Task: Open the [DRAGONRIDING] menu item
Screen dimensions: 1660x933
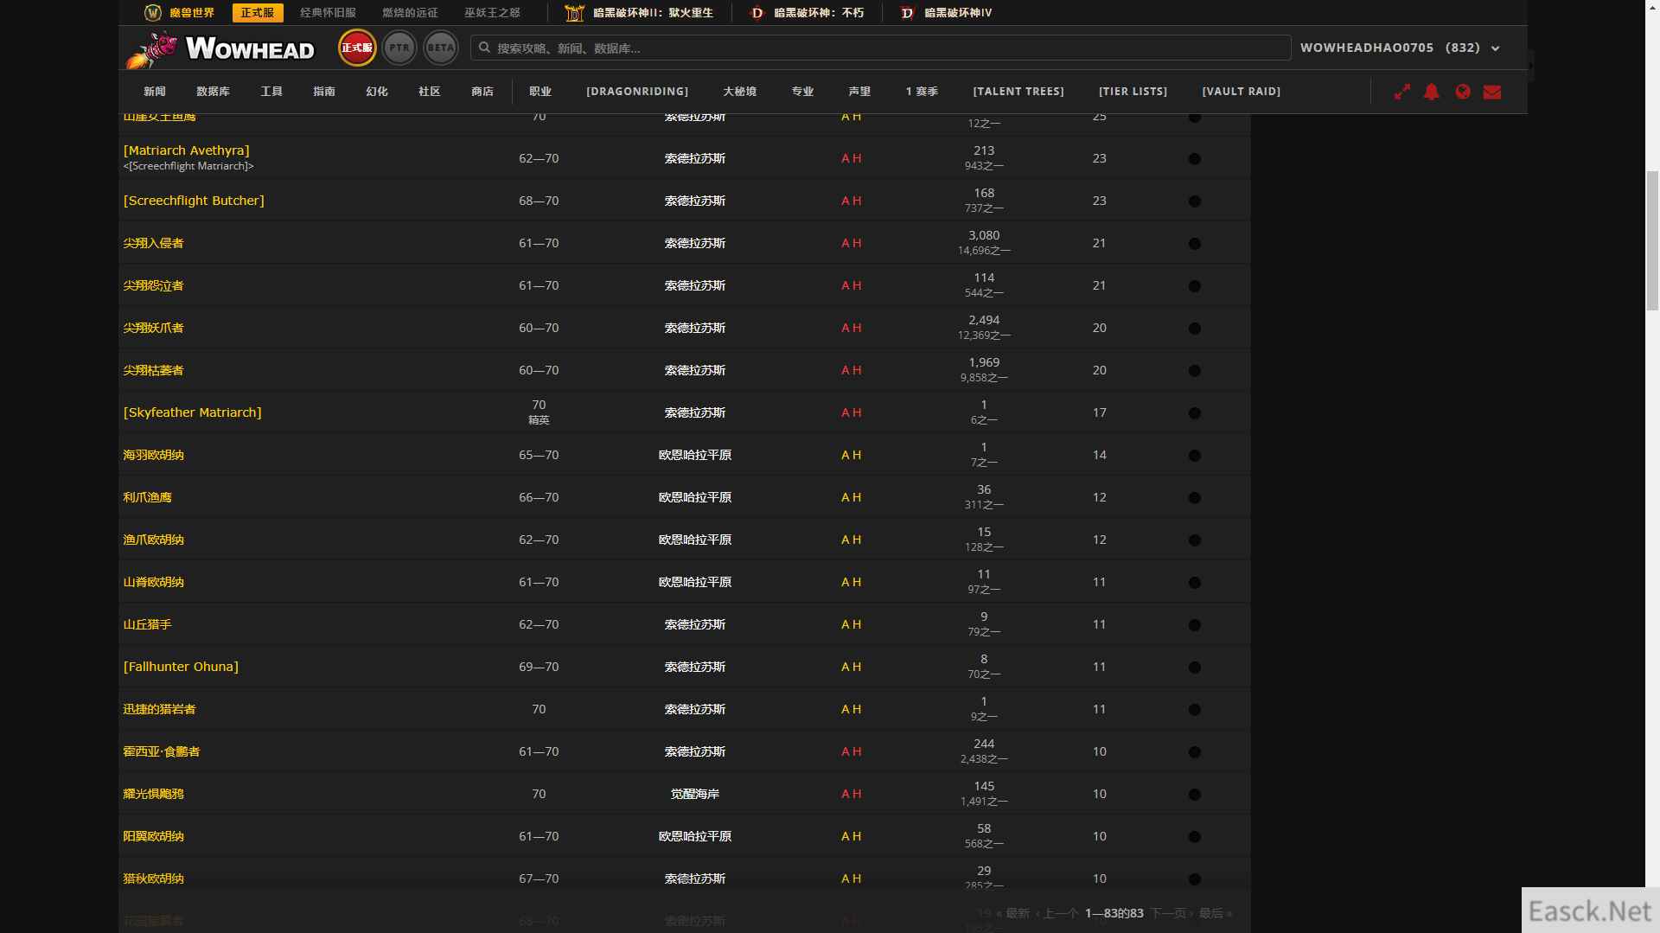Action: point(637,91)
